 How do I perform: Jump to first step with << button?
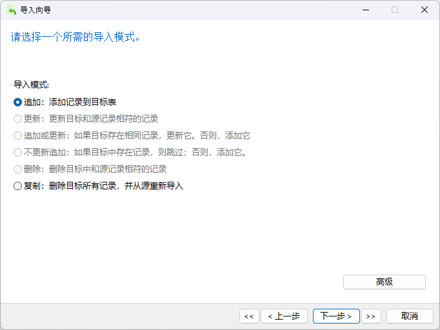(248, 316)
